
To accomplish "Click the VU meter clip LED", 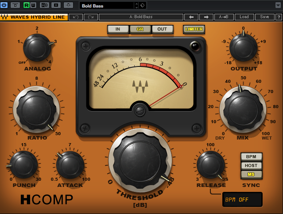I will (x=195, y=46).
